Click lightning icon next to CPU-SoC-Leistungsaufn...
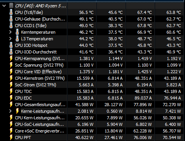Screen dimensions: 185x141 11,124
